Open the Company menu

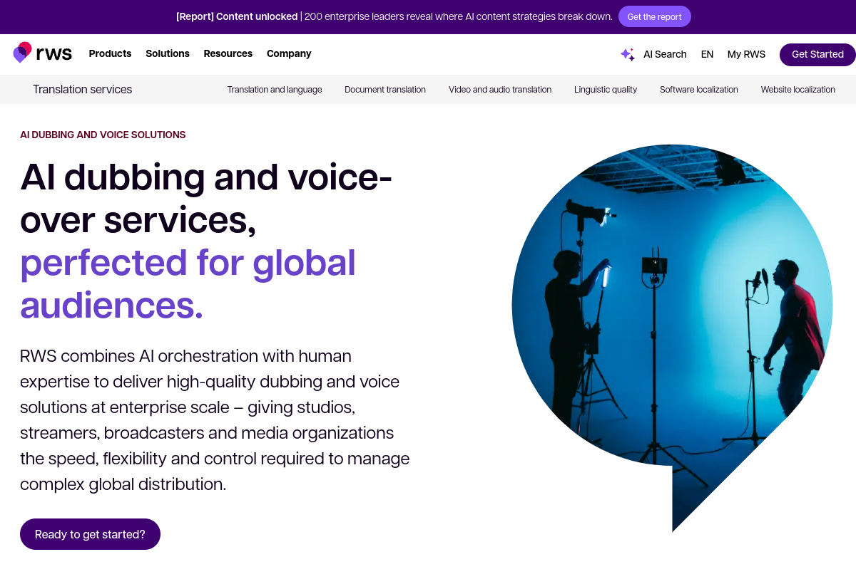coord(289,53)
